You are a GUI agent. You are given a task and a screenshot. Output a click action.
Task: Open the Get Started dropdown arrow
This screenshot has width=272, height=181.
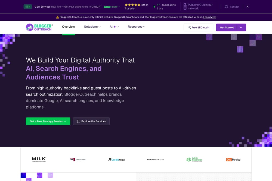tap(241, 27)
